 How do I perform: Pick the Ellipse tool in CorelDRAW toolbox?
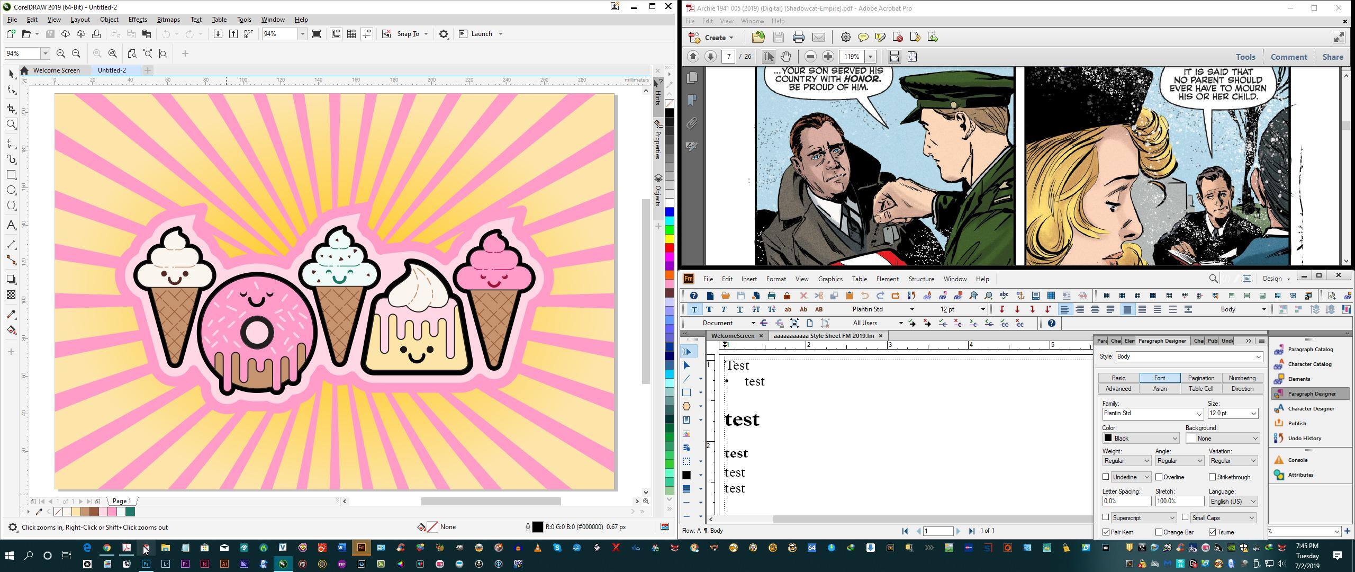click(11, 190)
